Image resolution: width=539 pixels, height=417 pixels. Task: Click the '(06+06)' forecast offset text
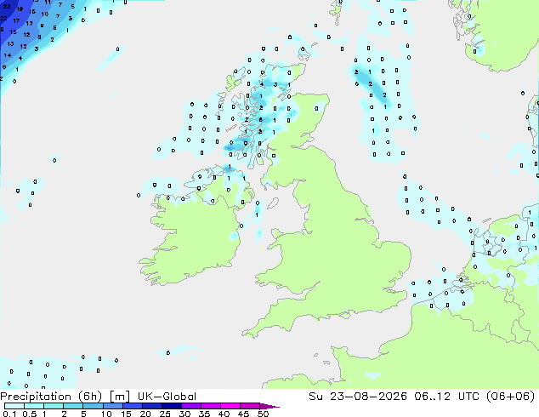coord(511,397)
